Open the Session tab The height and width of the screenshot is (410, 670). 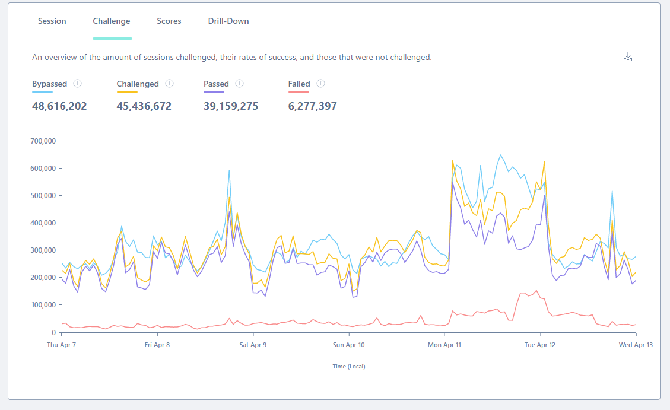[x=52, y=21]
